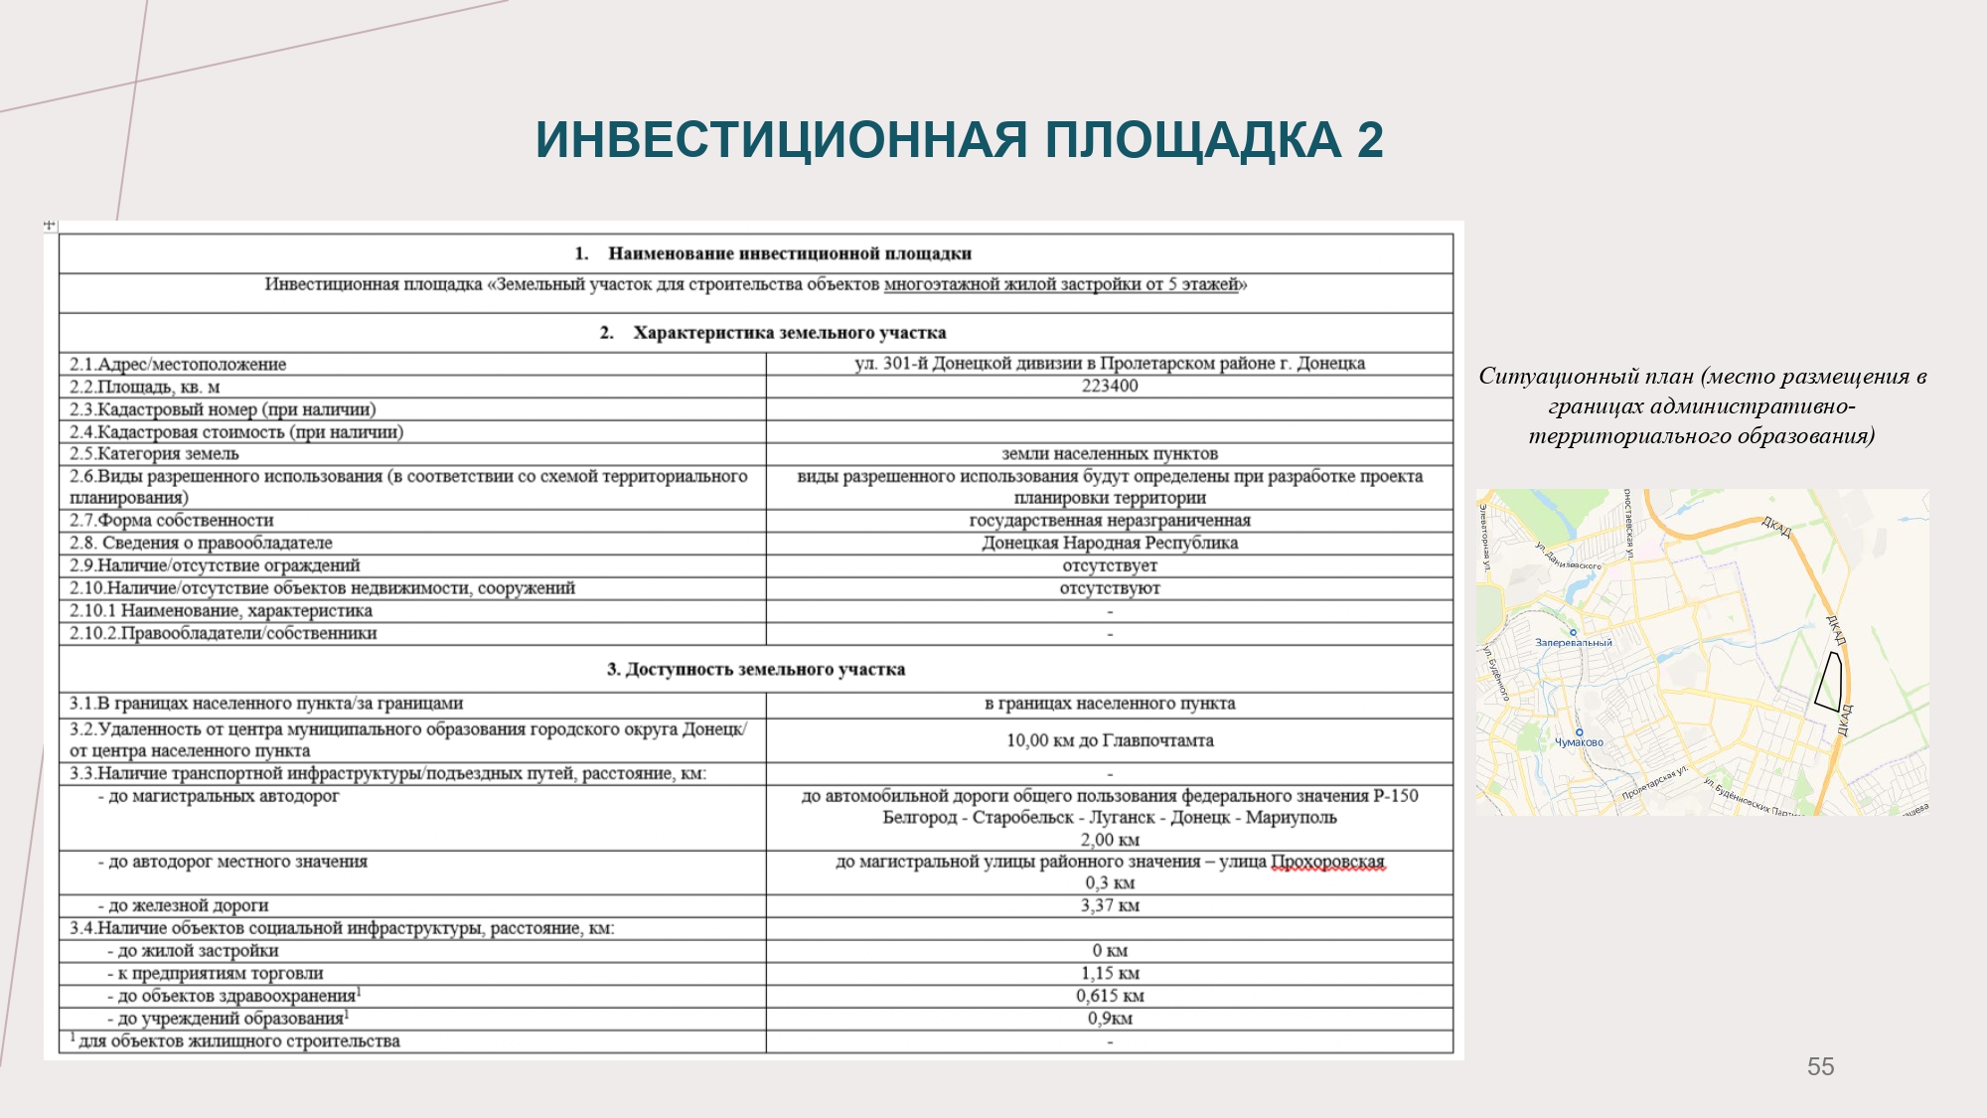
Task: Click the page number 55
Action: pyautogui.click(x=1820, y=1066)
